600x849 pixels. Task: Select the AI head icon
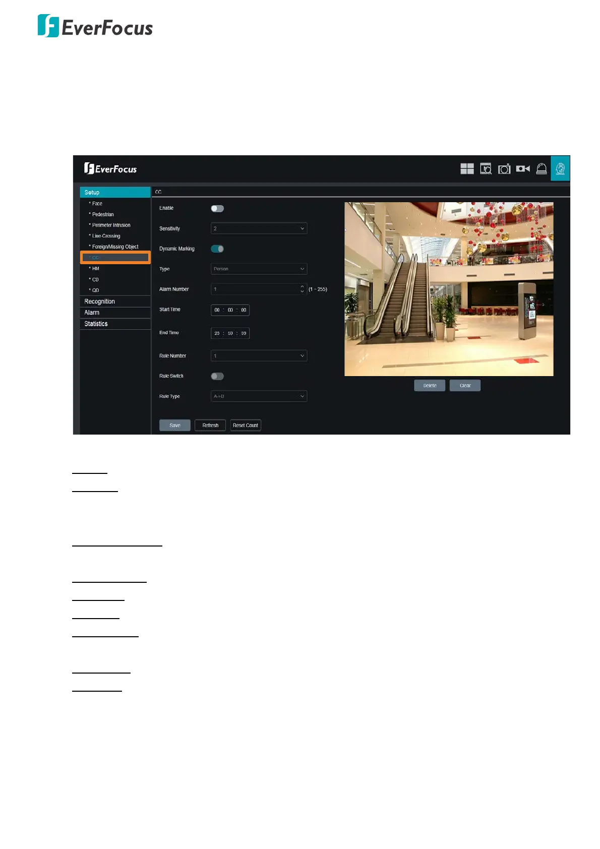point(560,168)
